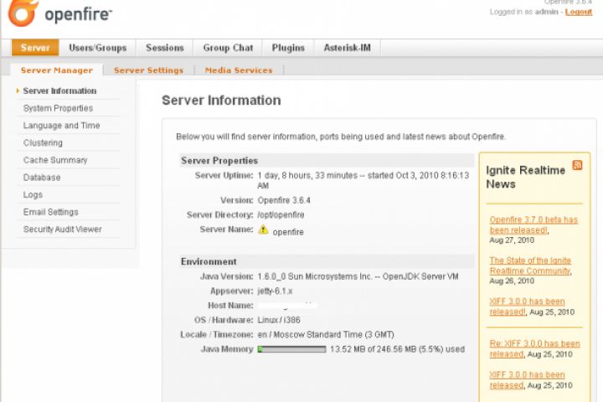The height and width of the screenshot is (402, 603).
Task: Click the warning icon beside Server Name
Action: pos(263,229)
